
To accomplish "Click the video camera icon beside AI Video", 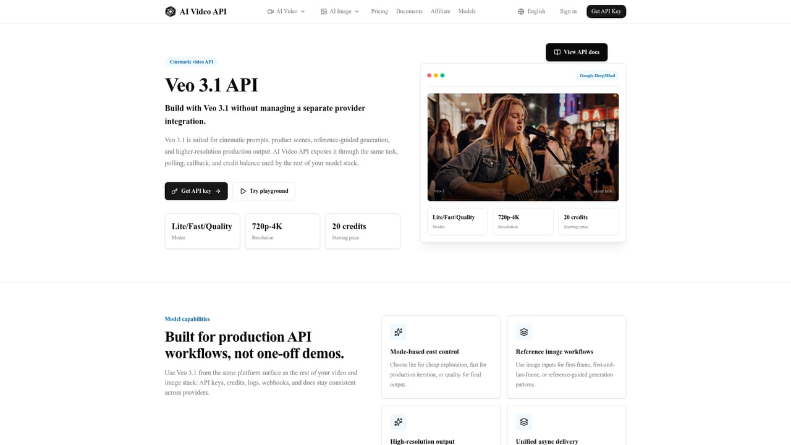I will pos(271,11).
